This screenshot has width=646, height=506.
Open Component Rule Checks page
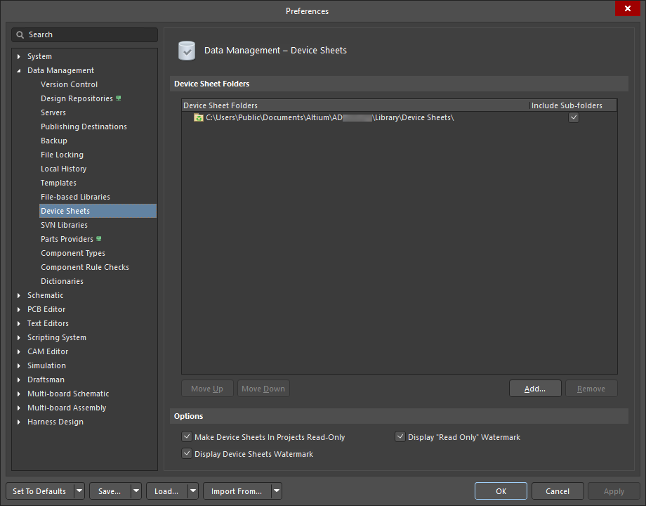(84, 267)
